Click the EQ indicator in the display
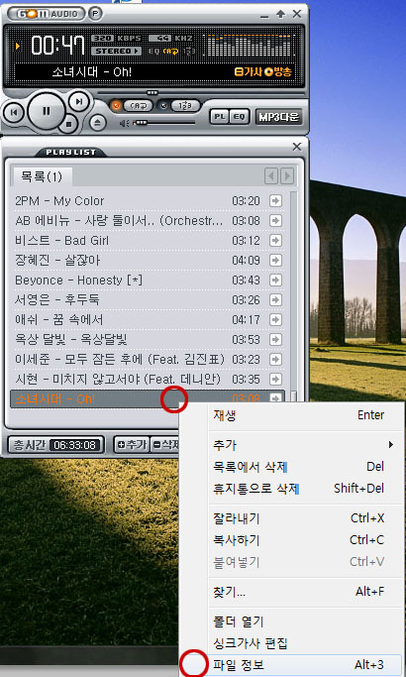This screenshot has height=677, width=406. click(153, 51)
